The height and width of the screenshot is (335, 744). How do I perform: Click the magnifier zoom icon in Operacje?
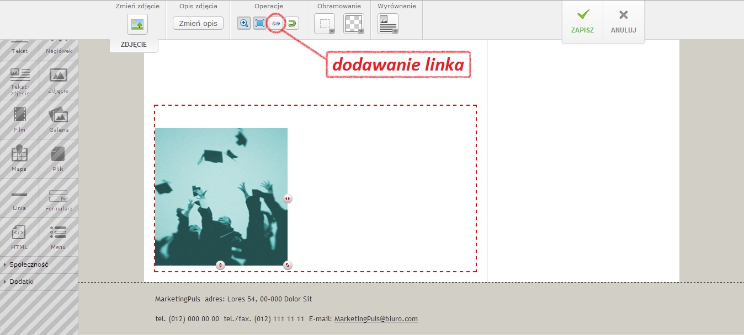point(244,24)
